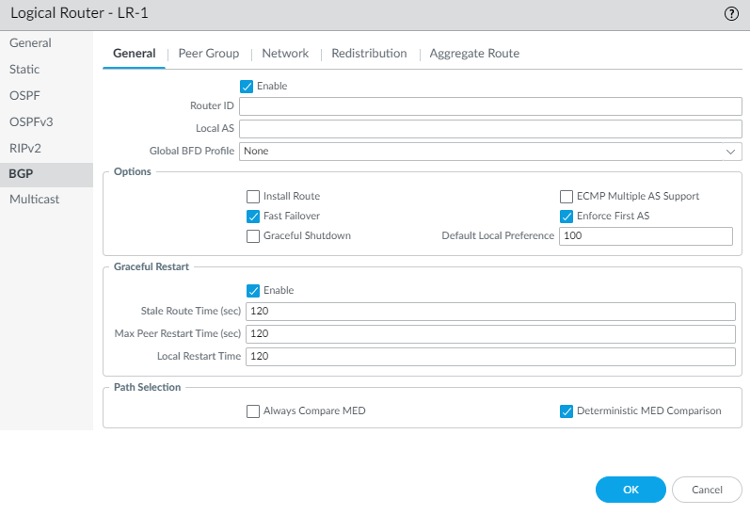Toggle the Graceful Restart Enable checkbox

pos(252,291)
